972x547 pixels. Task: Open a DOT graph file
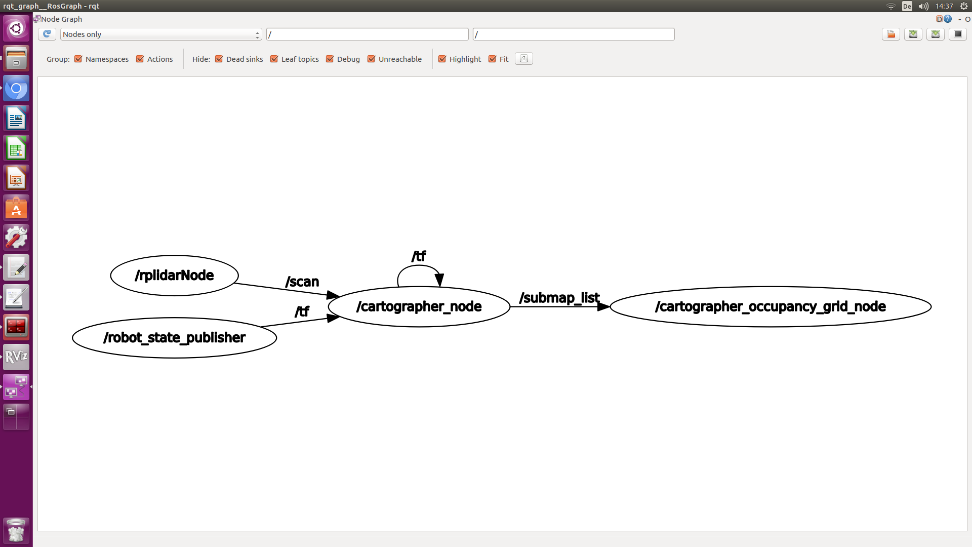click(891, 34)
